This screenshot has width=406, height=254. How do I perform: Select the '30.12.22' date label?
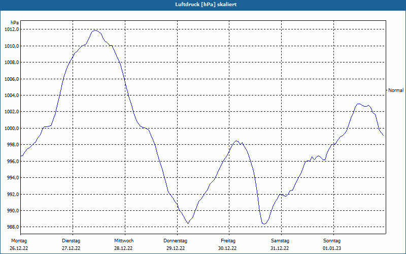(227, 248)
